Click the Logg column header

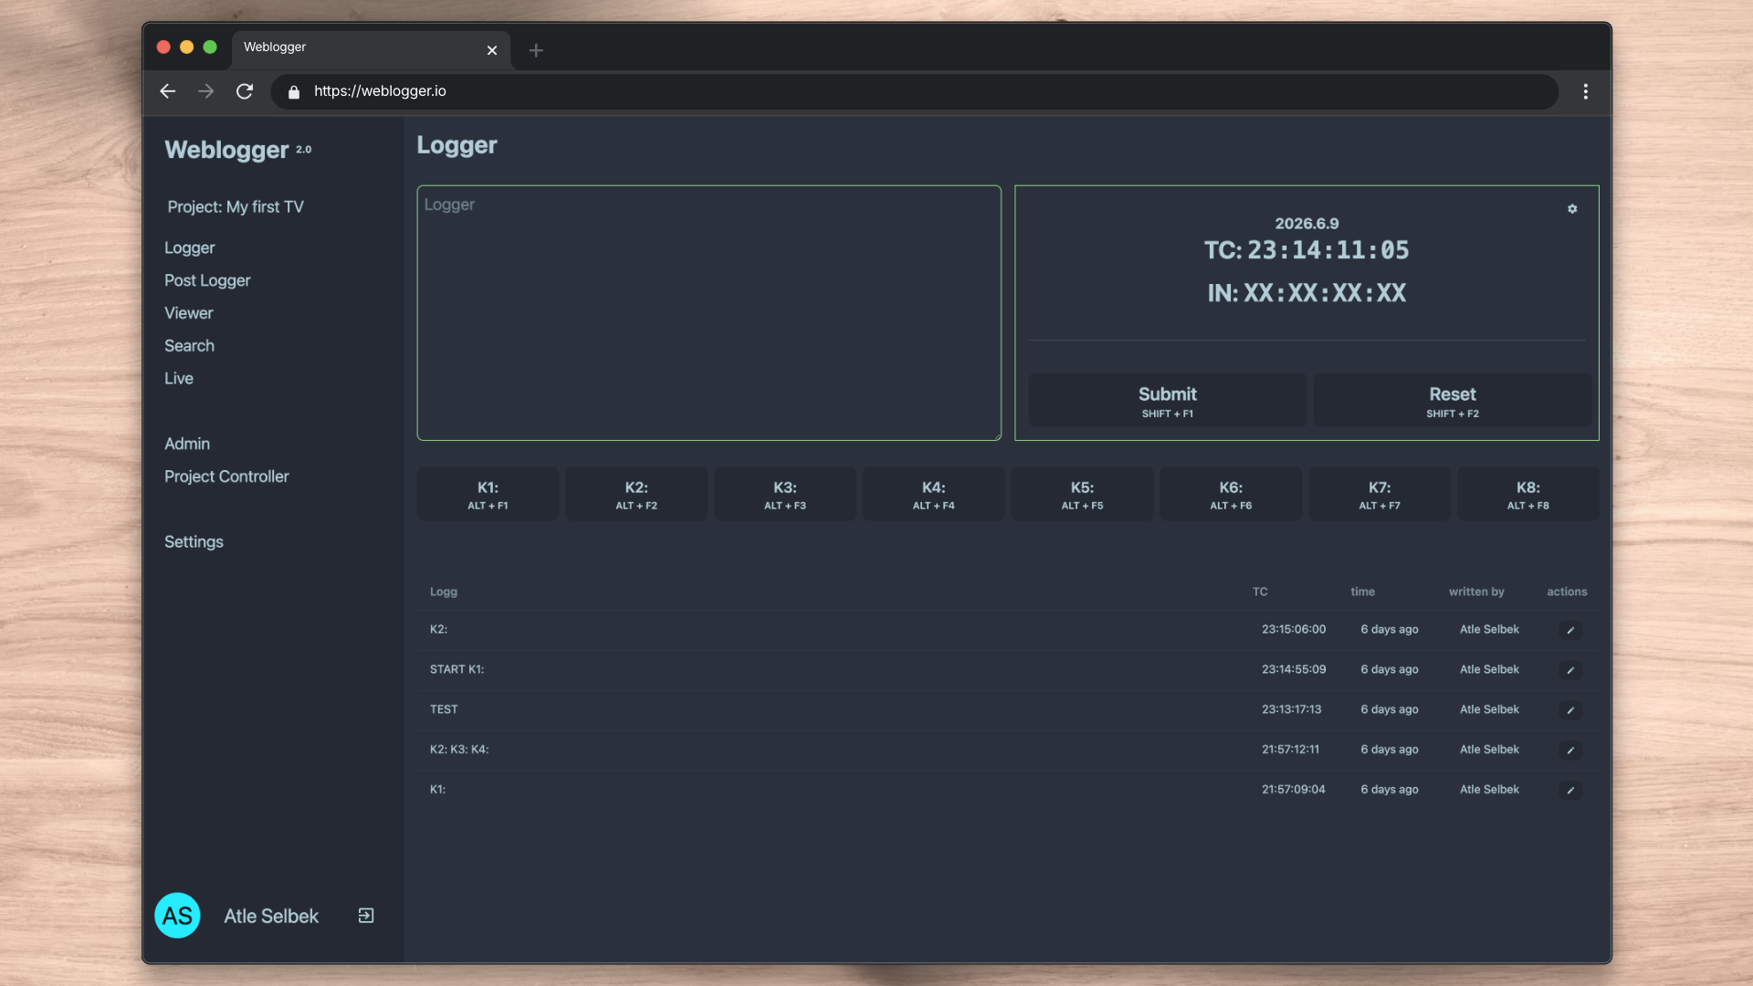[444, 592]
